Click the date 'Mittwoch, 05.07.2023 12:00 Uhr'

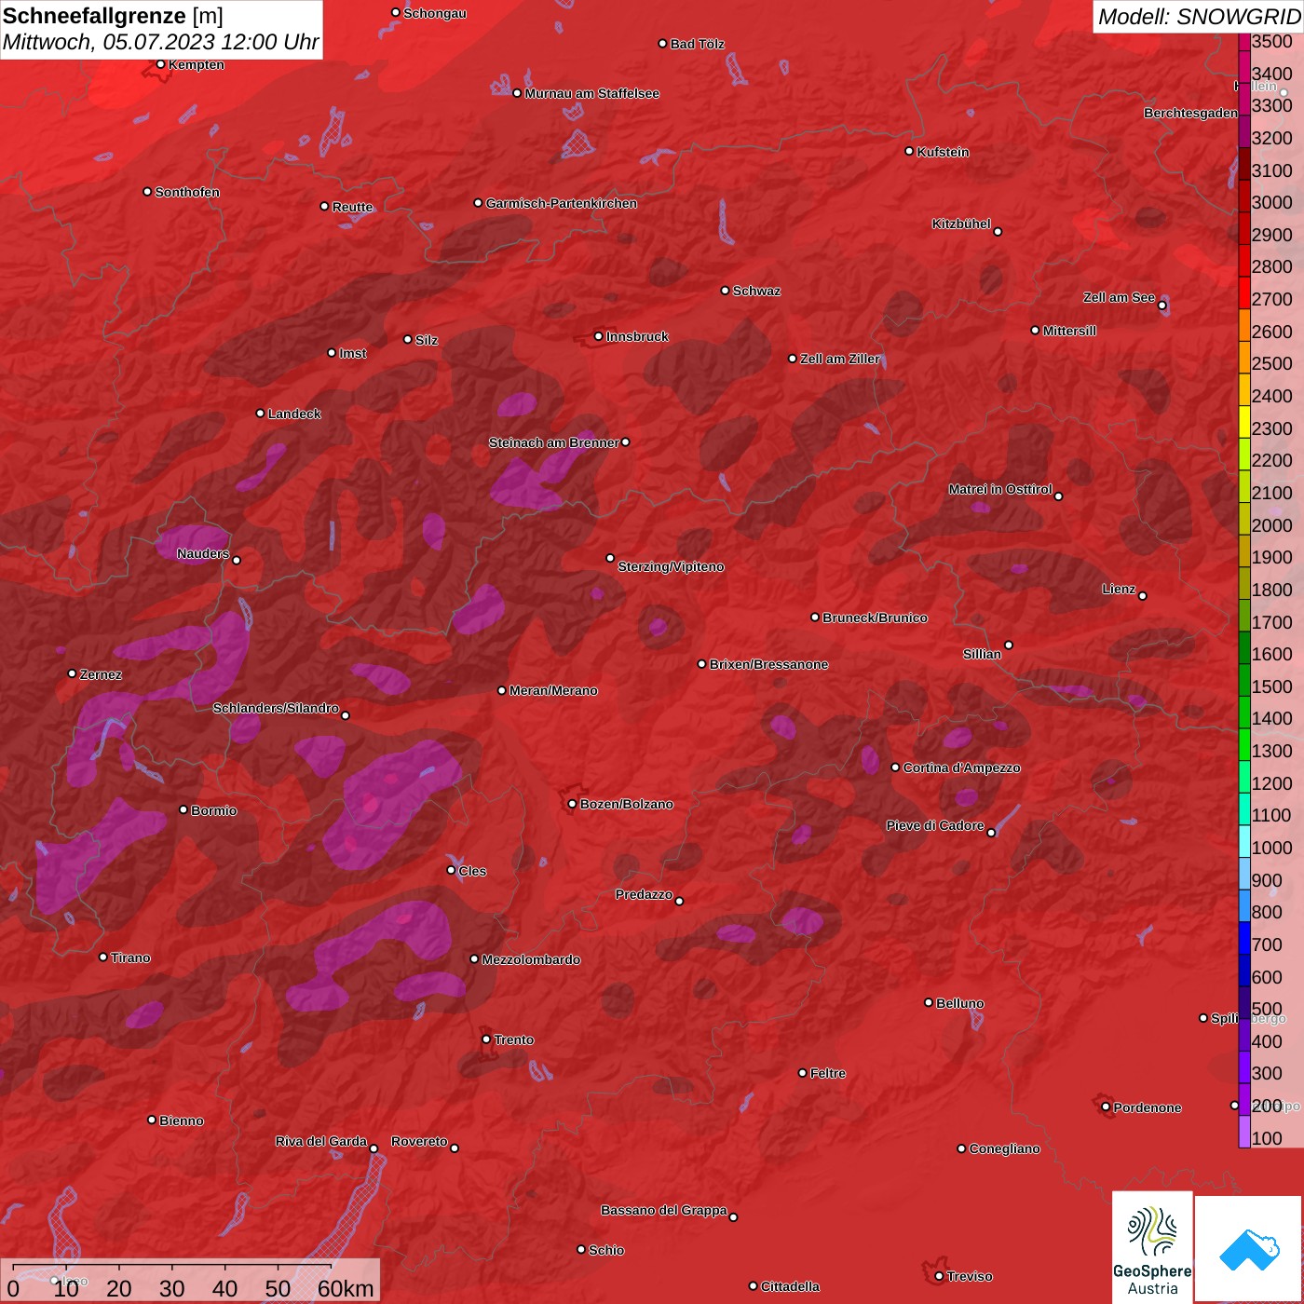pos(161,42)
